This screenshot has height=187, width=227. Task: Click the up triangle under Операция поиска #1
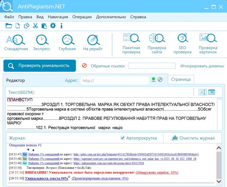tap(33, 150)
